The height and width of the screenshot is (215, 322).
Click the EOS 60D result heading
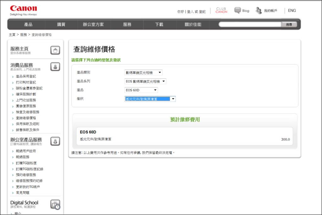(88, 132)
